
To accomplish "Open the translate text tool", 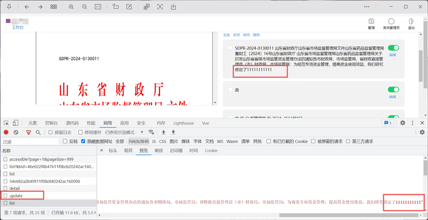I will coord(147,7).
